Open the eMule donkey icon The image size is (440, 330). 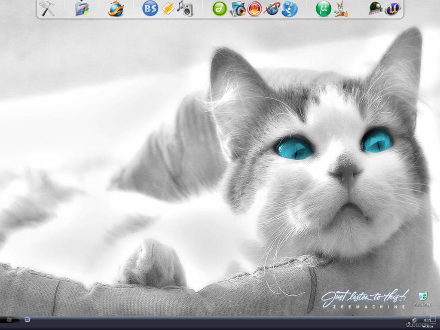(341, 9)
